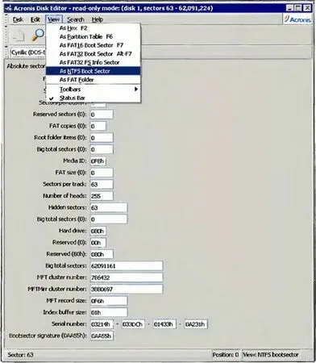The width and height of the screenshot is (316, 363).
Task: Click the Media ID field
Action: 98,161
